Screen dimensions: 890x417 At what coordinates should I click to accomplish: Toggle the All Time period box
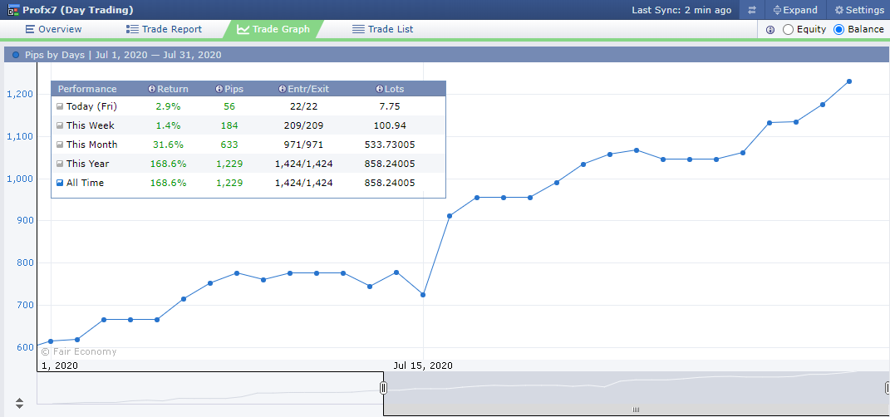(x=60, y=184)
